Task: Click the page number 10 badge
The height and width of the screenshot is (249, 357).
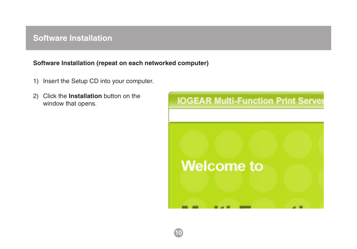Action: click(178, 233)
